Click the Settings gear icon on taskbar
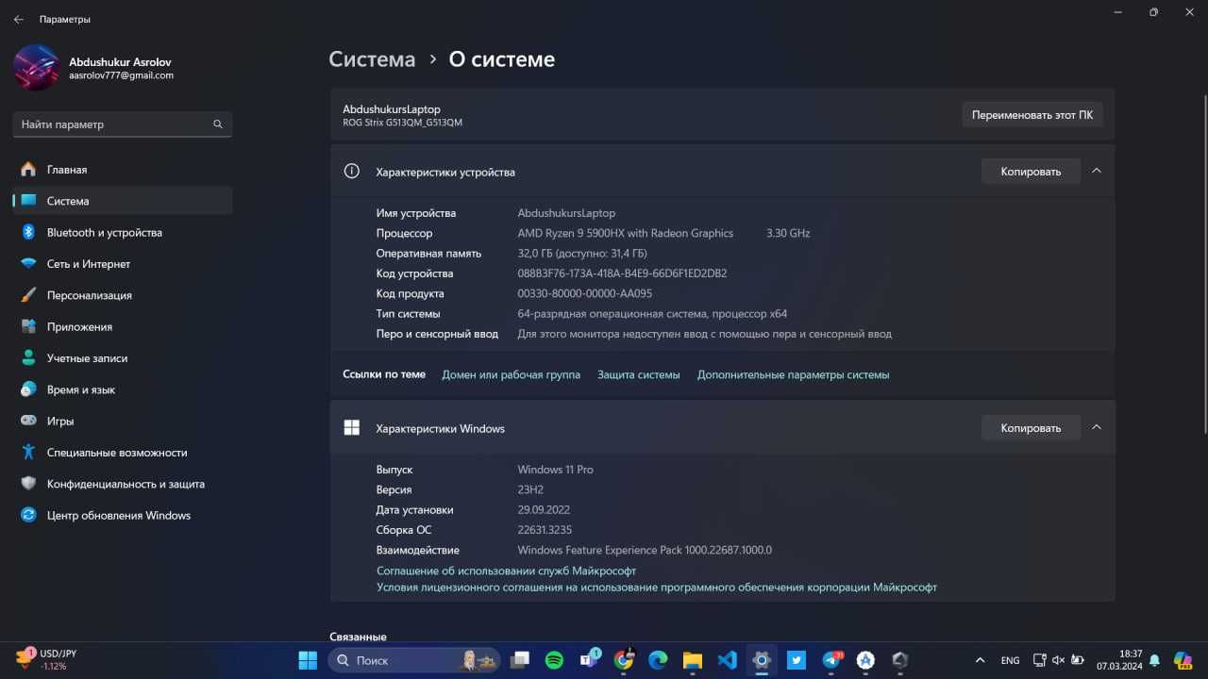Image resolution: width=1208 pixels, height=679 pixels. pos(762,660)
